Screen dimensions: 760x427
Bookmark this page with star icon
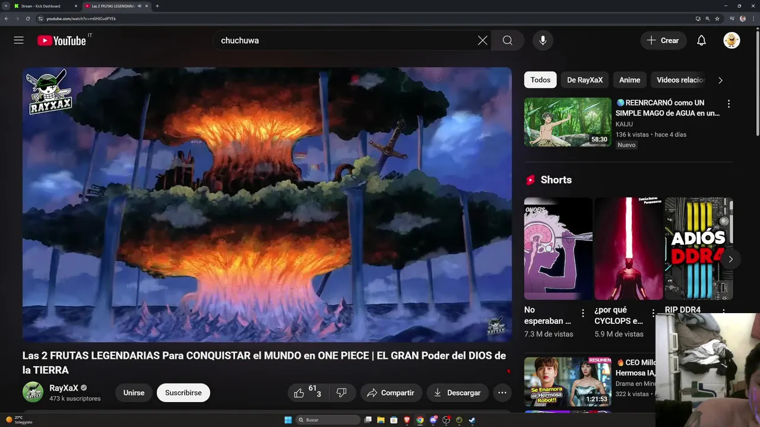(x=717, y=18)
